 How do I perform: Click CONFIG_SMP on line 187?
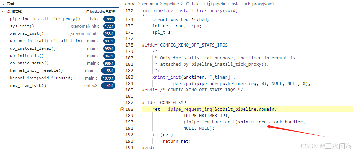[x=173, y=103]
